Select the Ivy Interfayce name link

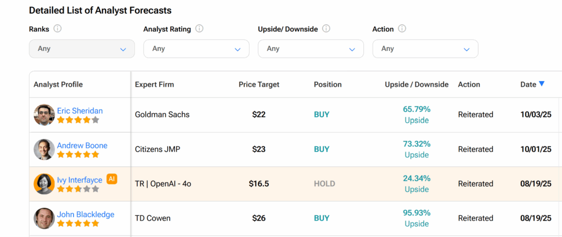80,180
